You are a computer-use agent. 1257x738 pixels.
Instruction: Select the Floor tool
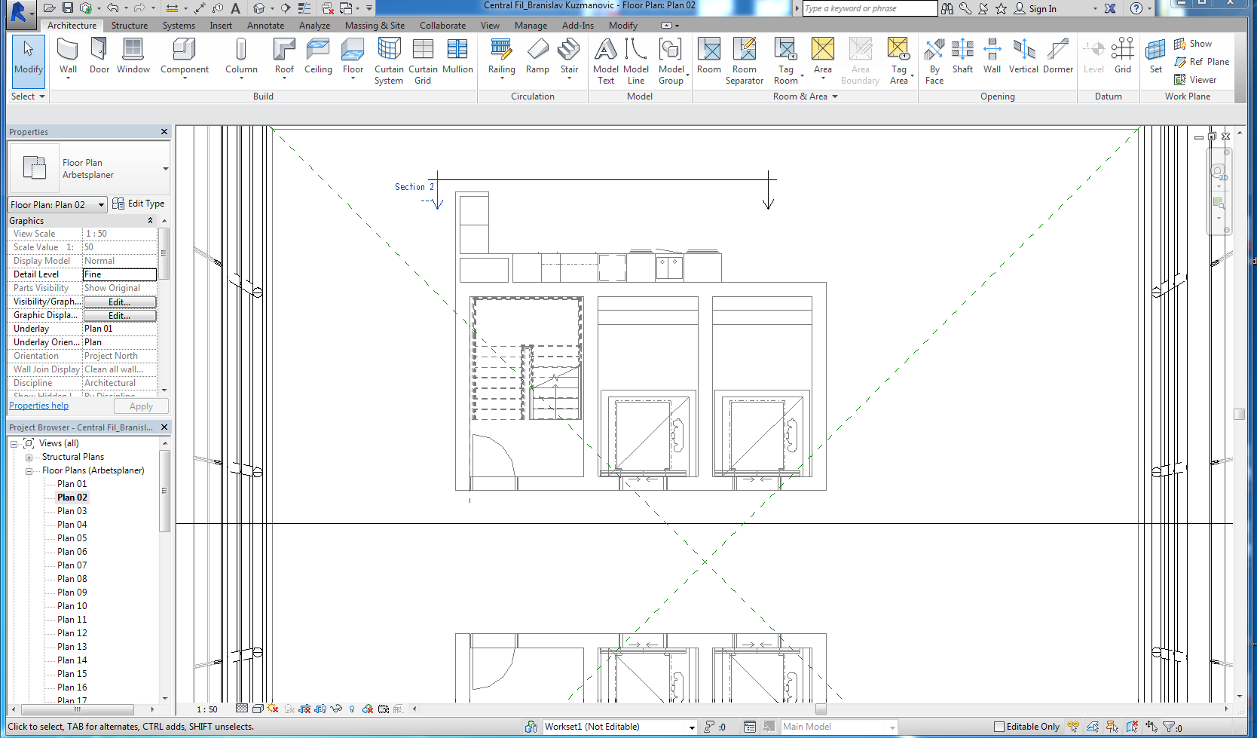pos(353,59)
